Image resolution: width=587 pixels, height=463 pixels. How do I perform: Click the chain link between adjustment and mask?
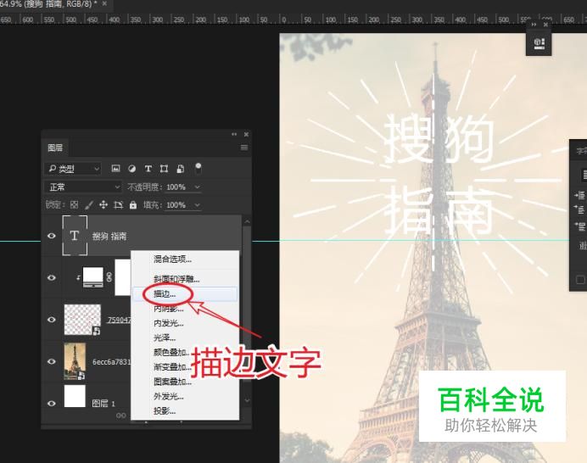(x=109, y=277)
